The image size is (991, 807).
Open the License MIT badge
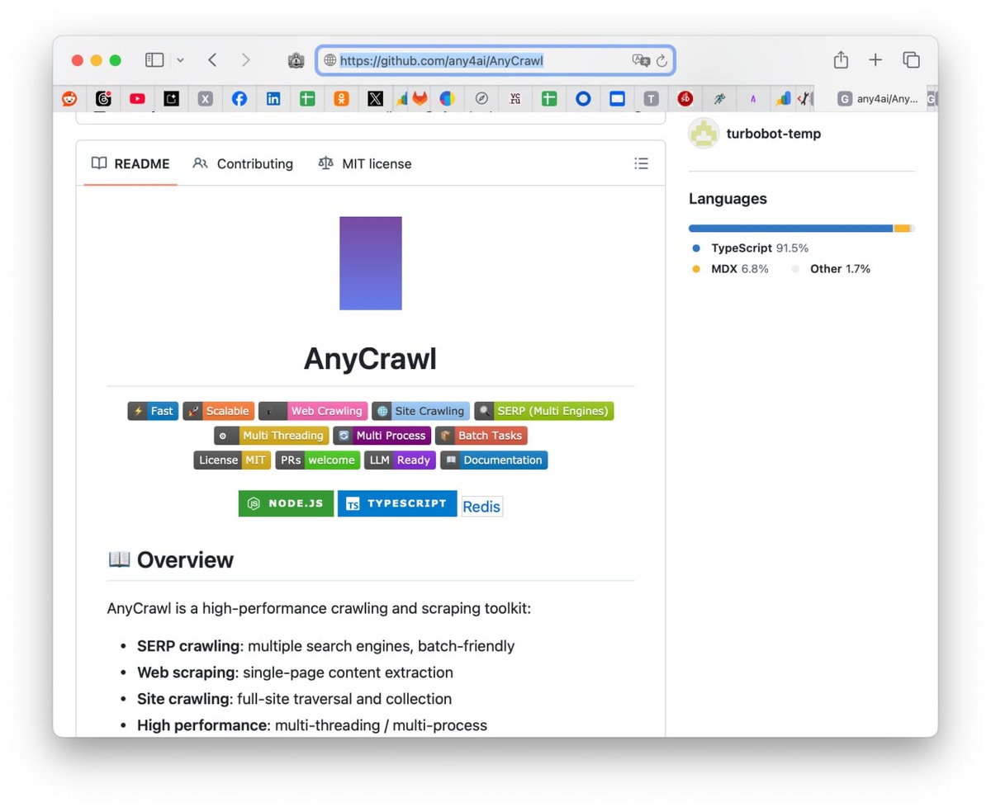click(x=232, y=460)
